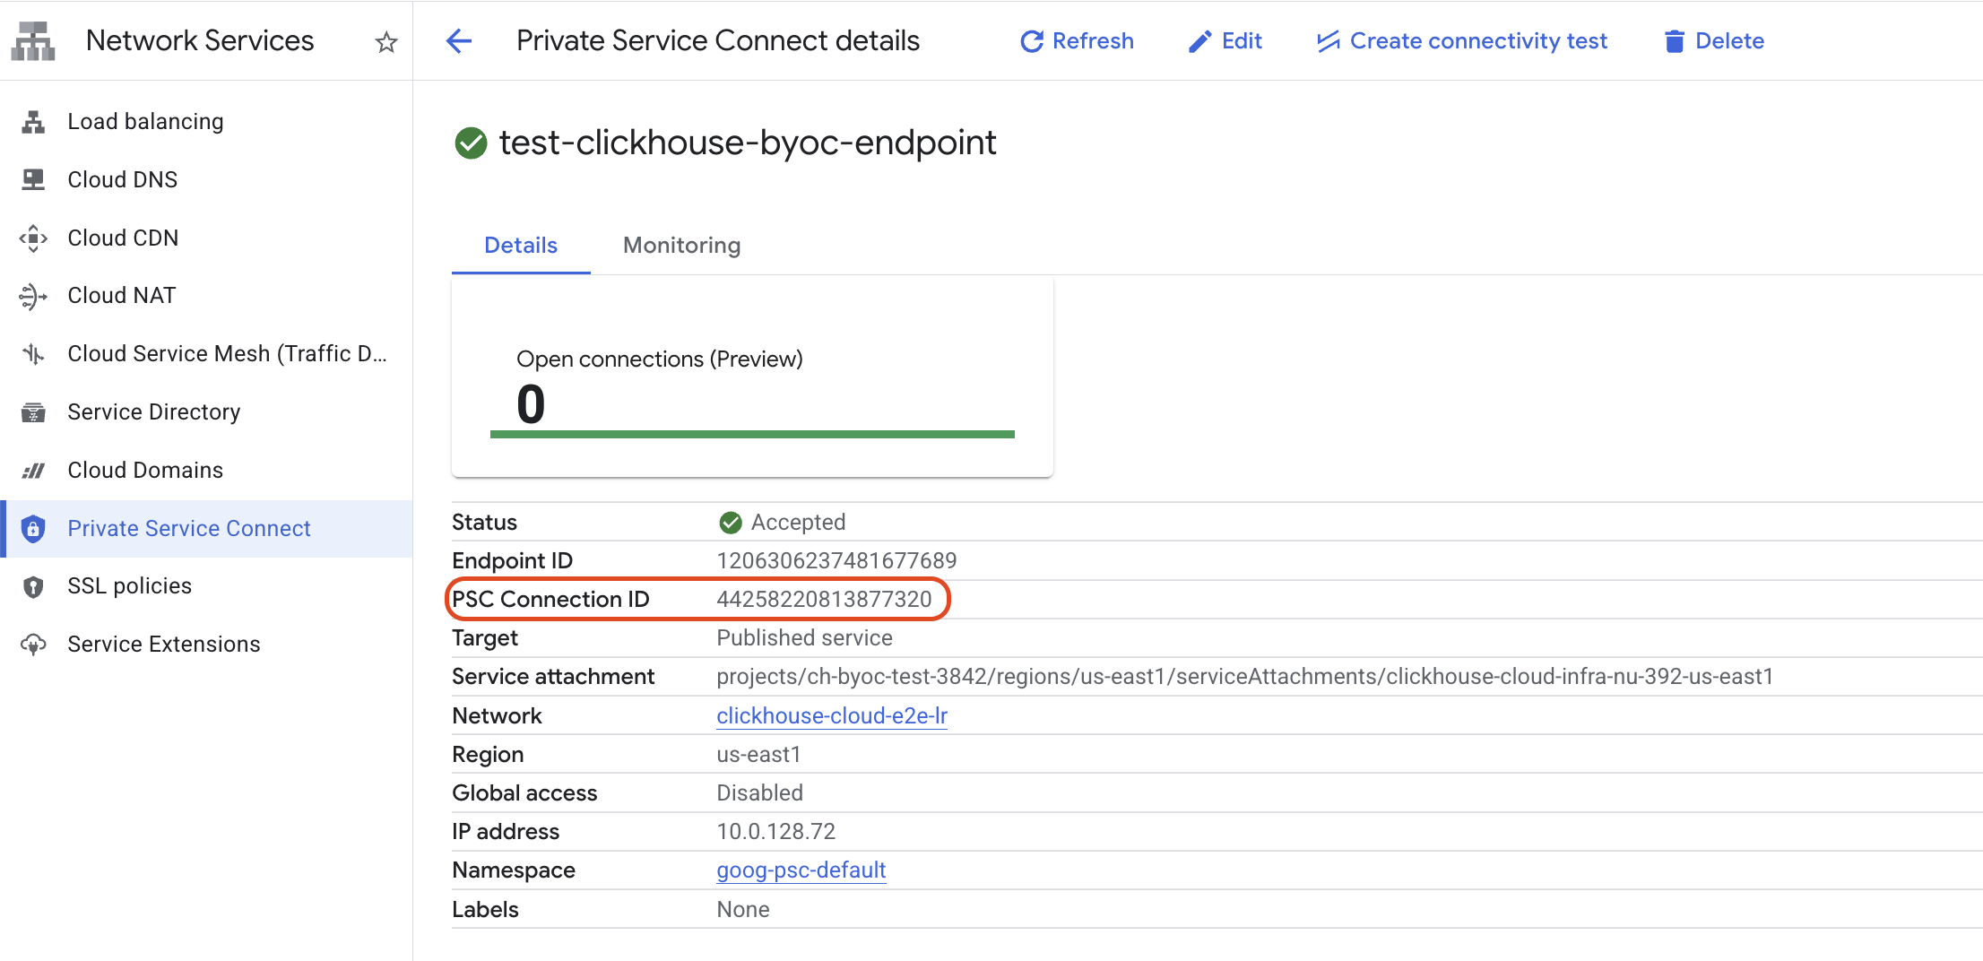Select Load balancing in the sidebar
This screenshot has width=1983, height=961.
144,121
